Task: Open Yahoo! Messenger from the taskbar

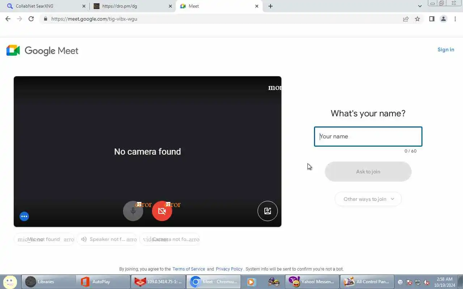Action: [x=312, y=282]
